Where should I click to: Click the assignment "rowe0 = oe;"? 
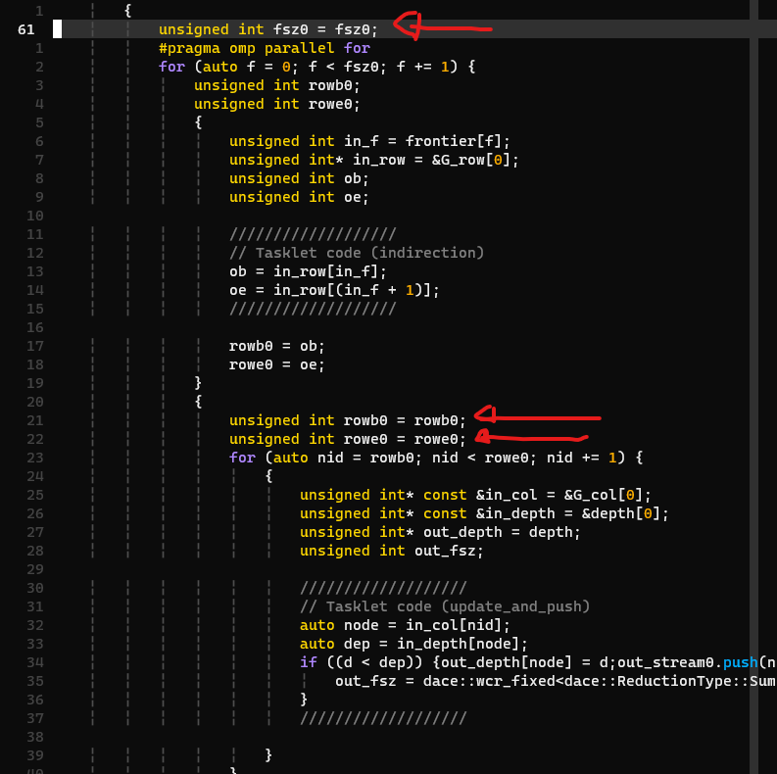[276, 364]
